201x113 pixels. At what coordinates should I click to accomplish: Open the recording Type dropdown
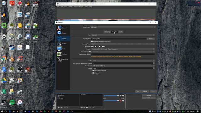pos(123,35)
